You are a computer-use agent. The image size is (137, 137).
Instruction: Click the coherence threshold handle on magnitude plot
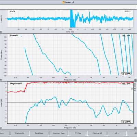pos(132,89)
